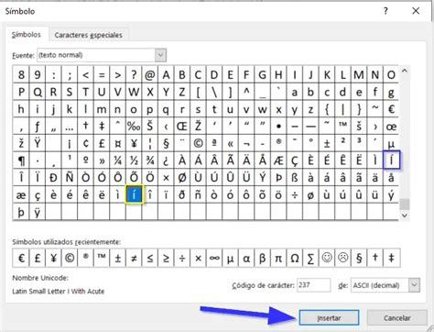The image size is (434, 332).
Task: Choose the smiley face in recent symbols
Action: point(327,259)
